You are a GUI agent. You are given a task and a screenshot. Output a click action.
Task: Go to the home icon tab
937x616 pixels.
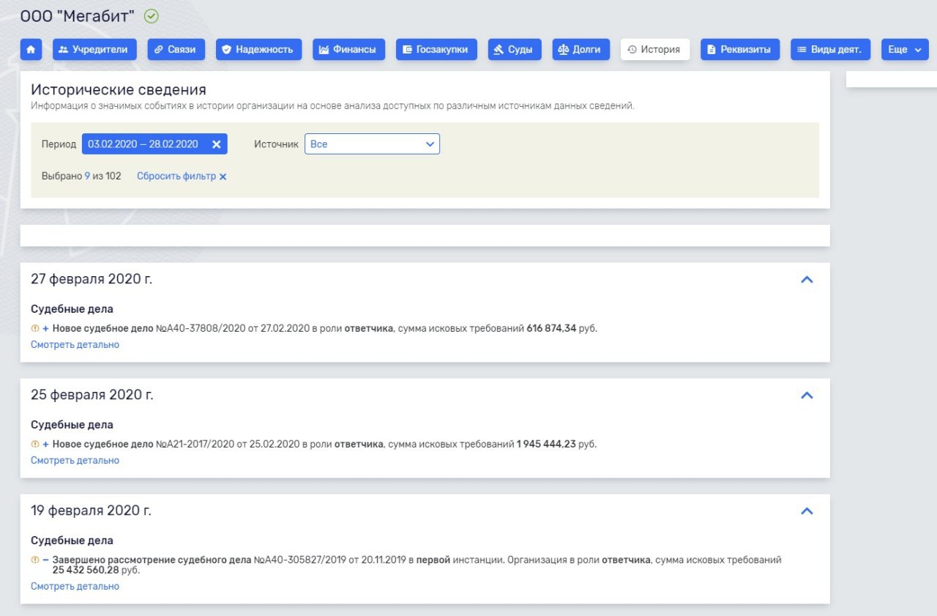click(31, 49)
